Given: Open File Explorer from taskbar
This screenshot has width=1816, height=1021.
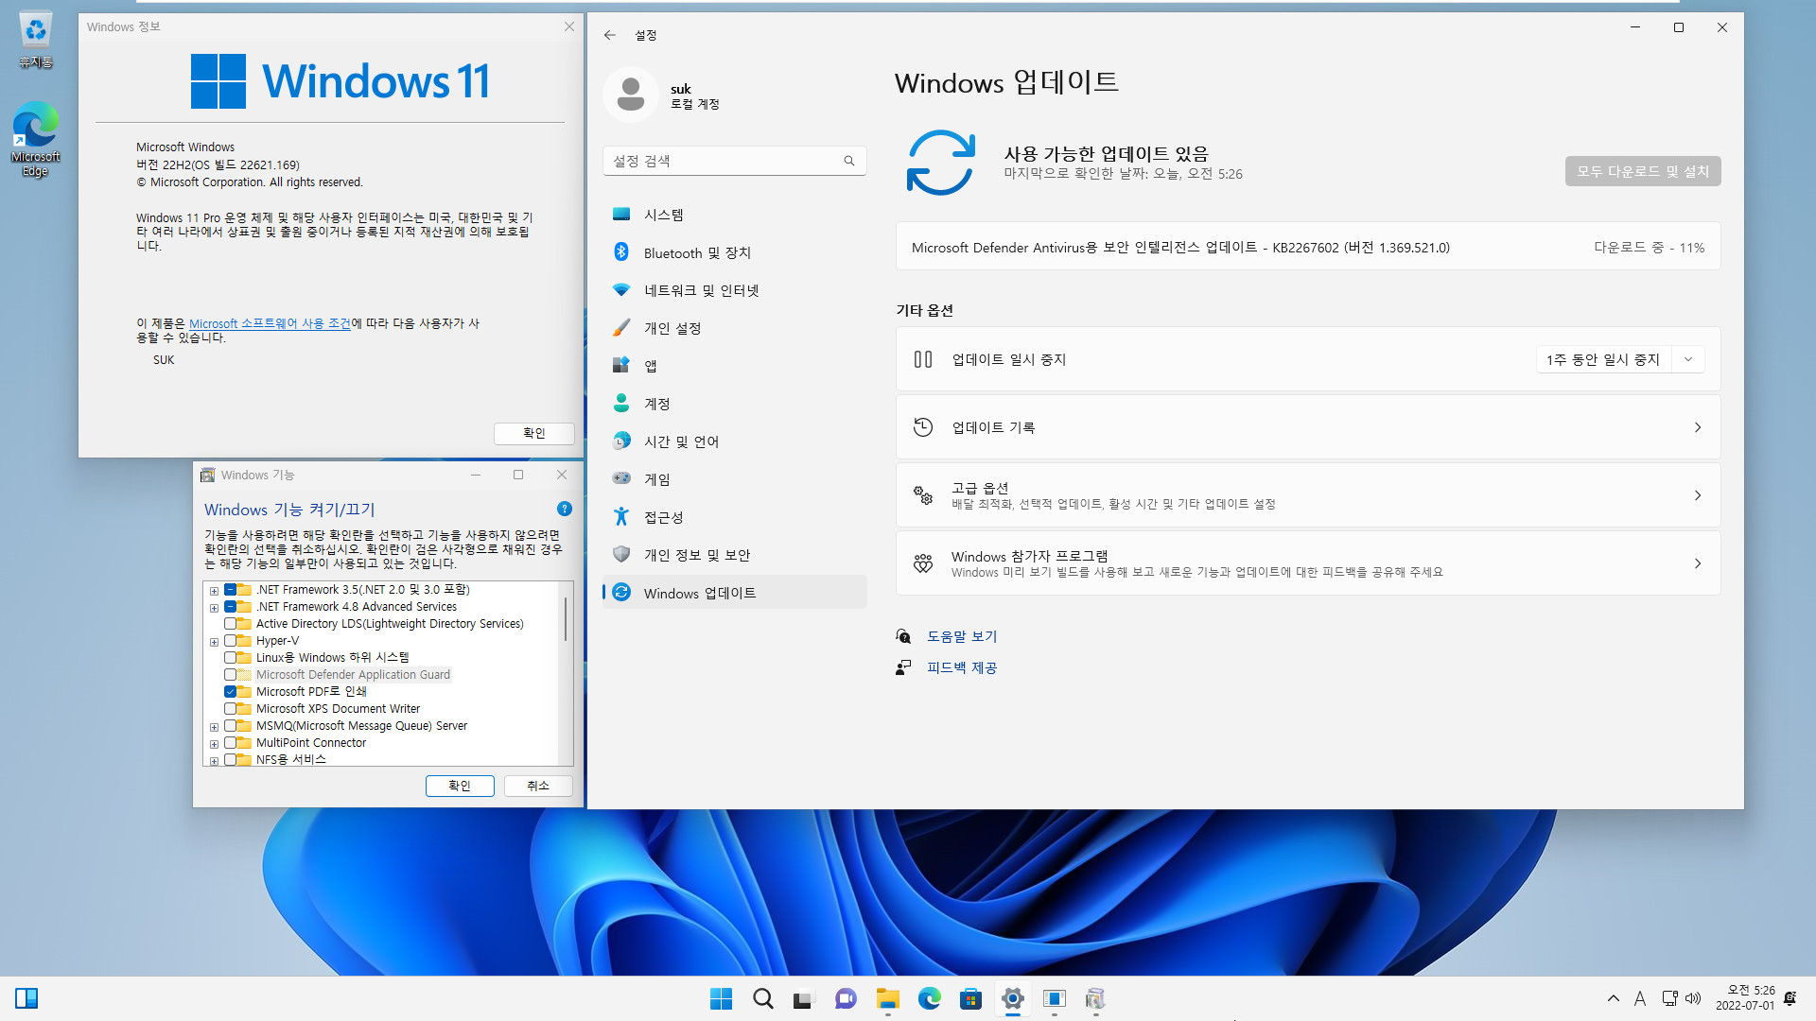Looking at the screenshot, I should pyautogui.click(x=887, y=998).
